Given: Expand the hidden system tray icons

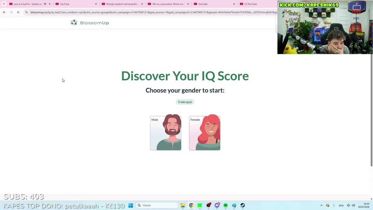Looking at the screenshot, I should (x=321, y=205).
